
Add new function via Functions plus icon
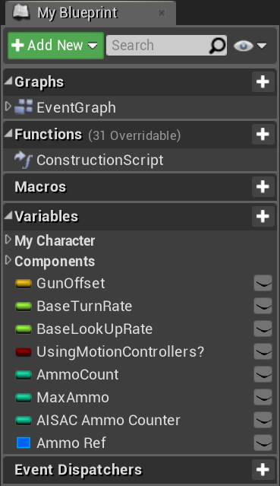[x=263, y=134]
